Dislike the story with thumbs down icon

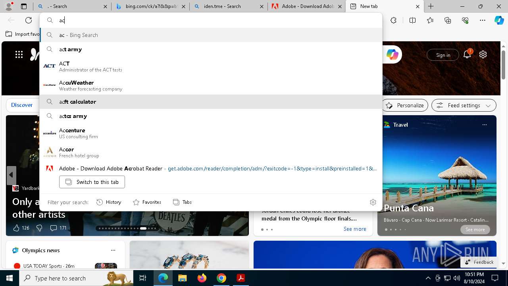[x=39, y=228]
